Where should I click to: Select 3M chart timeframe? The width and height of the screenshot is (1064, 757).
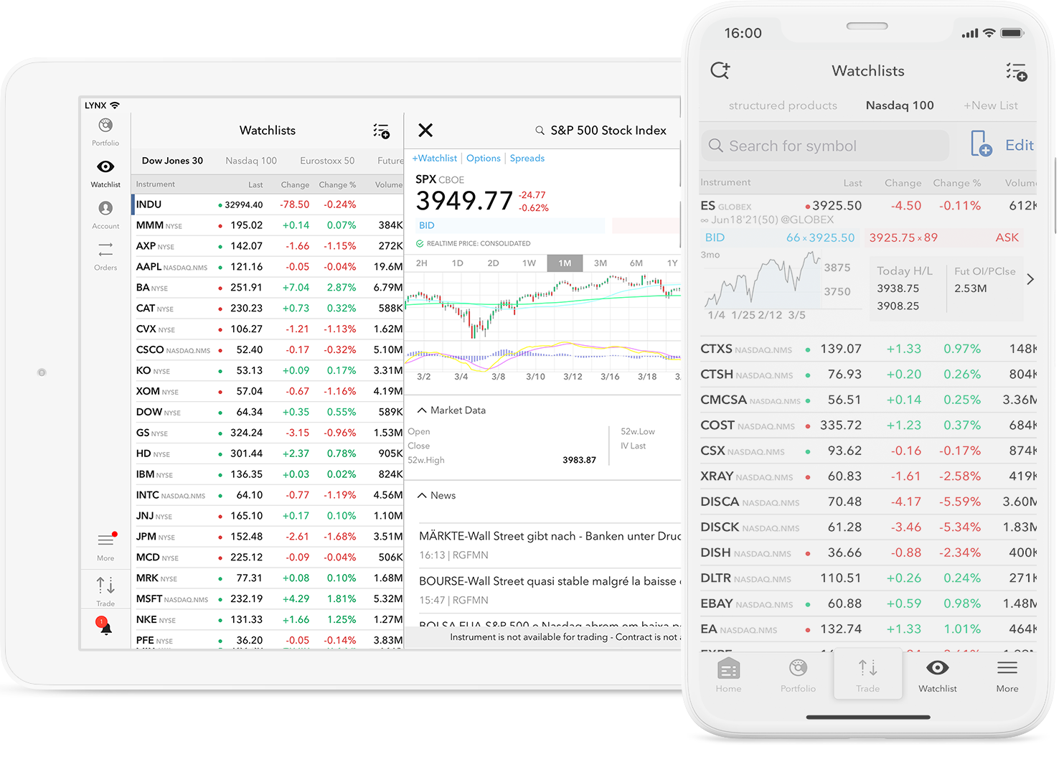(601, 263)
